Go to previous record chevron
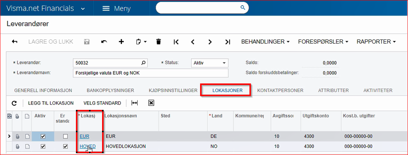This screenshot has width=408, height=155. pyautogui.click(x=193, y=42)
